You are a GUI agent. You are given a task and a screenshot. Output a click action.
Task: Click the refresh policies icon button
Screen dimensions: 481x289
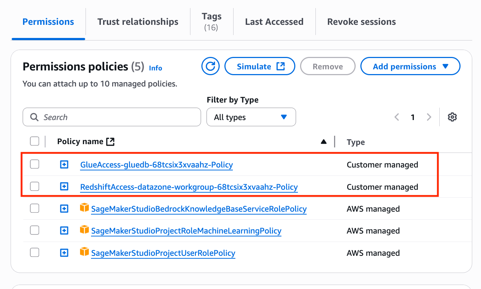pyautogui.click(x=210, y=66)
